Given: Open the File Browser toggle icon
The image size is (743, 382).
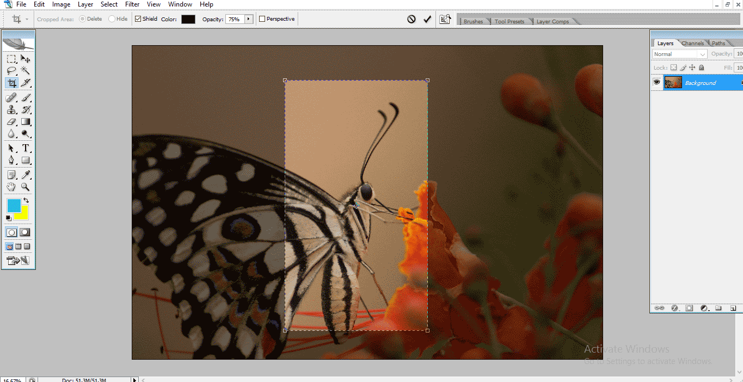Looking at the screenshot, I should point(445,19).
